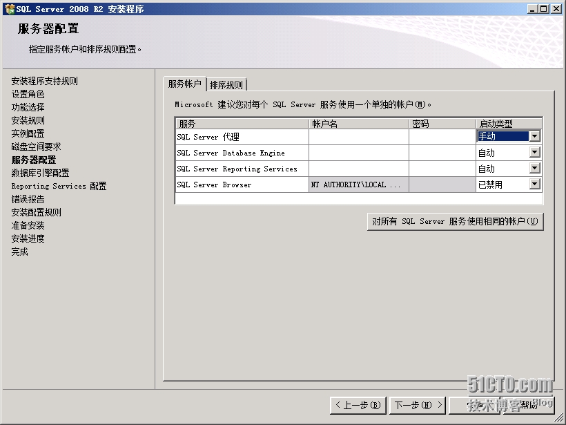Click 对所有 SQL Server 服务使用相同的帐户 button
The height and width of the screenshot is (425, 566).
point(455,222)
